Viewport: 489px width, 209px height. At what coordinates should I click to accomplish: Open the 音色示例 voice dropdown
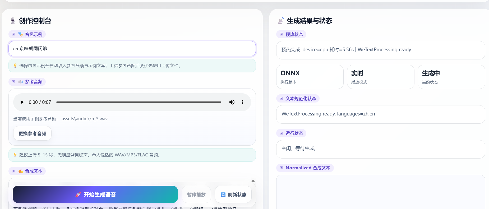[132, 49]
